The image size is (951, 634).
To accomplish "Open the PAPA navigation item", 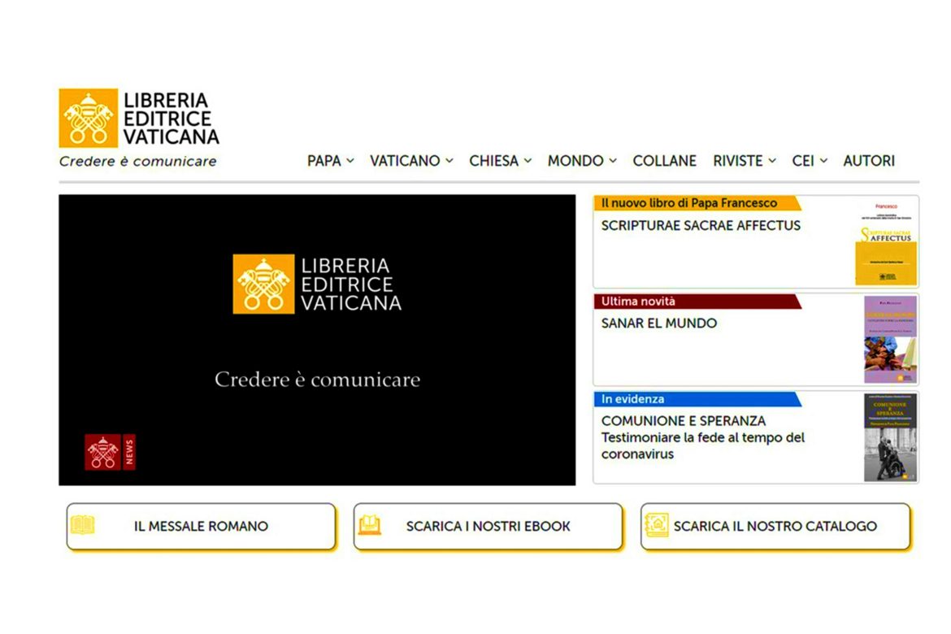I will point(324,161).
